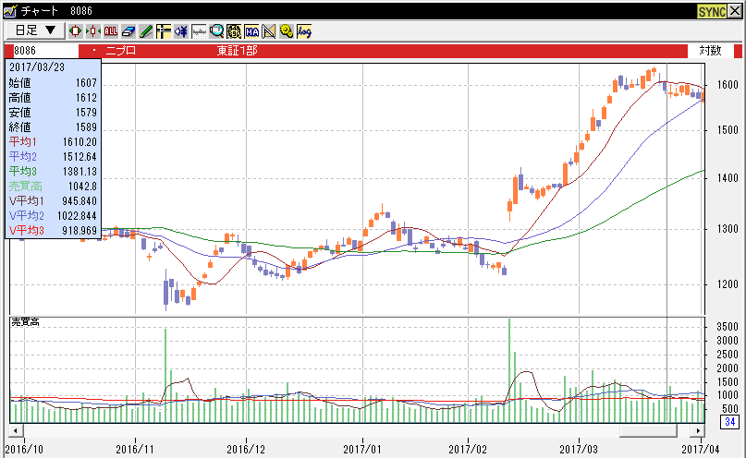Click the 対数 scale label
The width and height of the screenshot is (746, 458).
[x=710, y=51]
